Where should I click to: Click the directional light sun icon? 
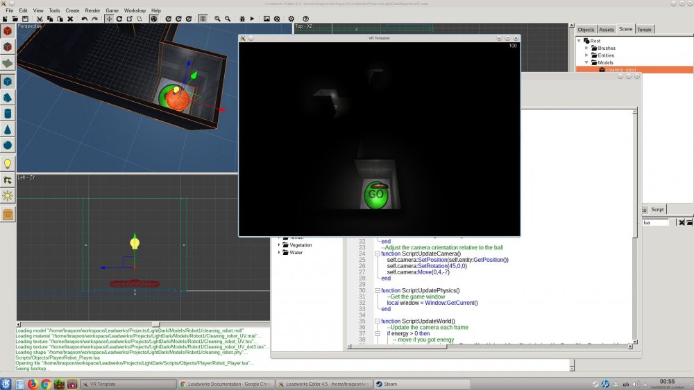(8, 197)
